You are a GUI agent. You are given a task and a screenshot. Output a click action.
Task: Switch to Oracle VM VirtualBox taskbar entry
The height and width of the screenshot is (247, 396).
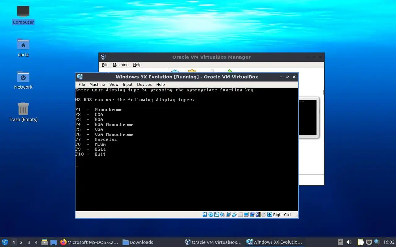click(213, 242)
